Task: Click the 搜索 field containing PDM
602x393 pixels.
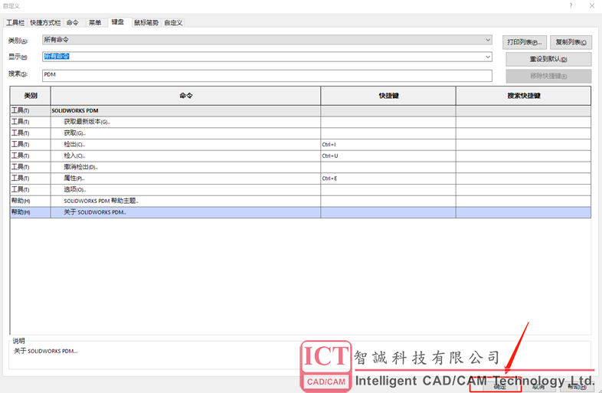Action: 267,75
